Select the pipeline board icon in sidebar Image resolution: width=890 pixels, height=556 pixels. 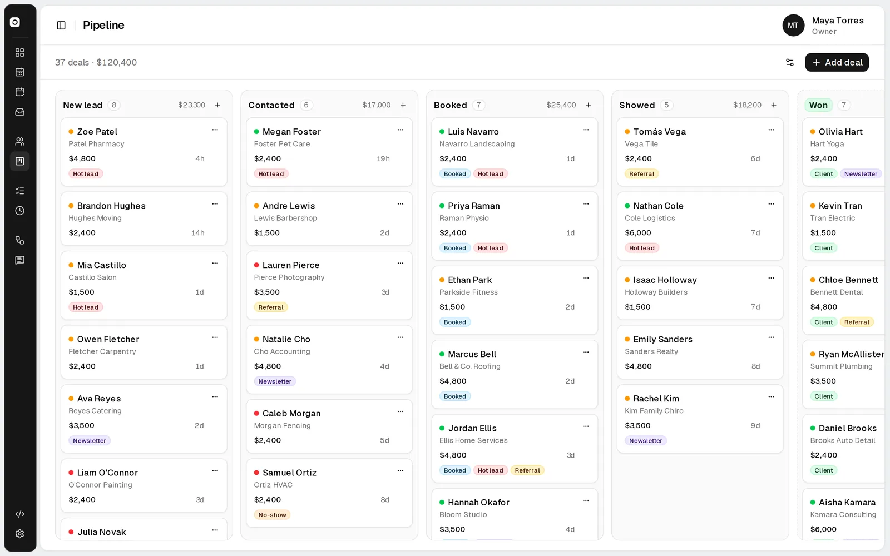[x=20, y=161]
